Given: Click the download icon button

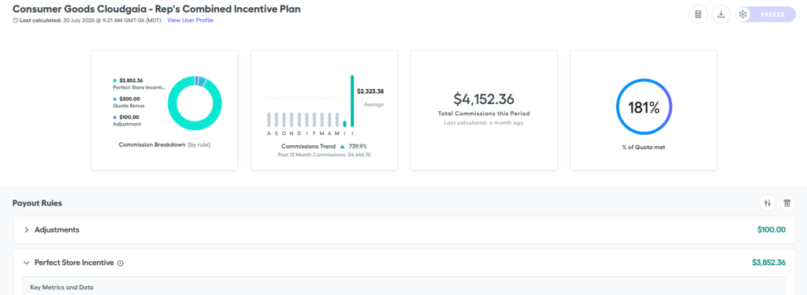Looking at the screenshot, I should point(721,14).
